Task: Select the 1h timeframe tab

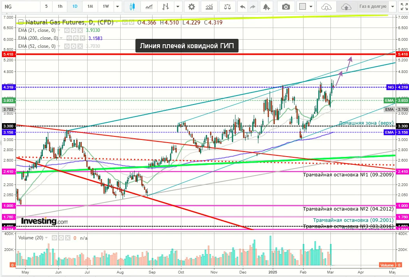Action: point(60,7)
